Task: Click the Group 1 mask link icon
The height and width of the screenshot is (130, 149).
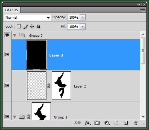Action: click(x=28, y=117)
